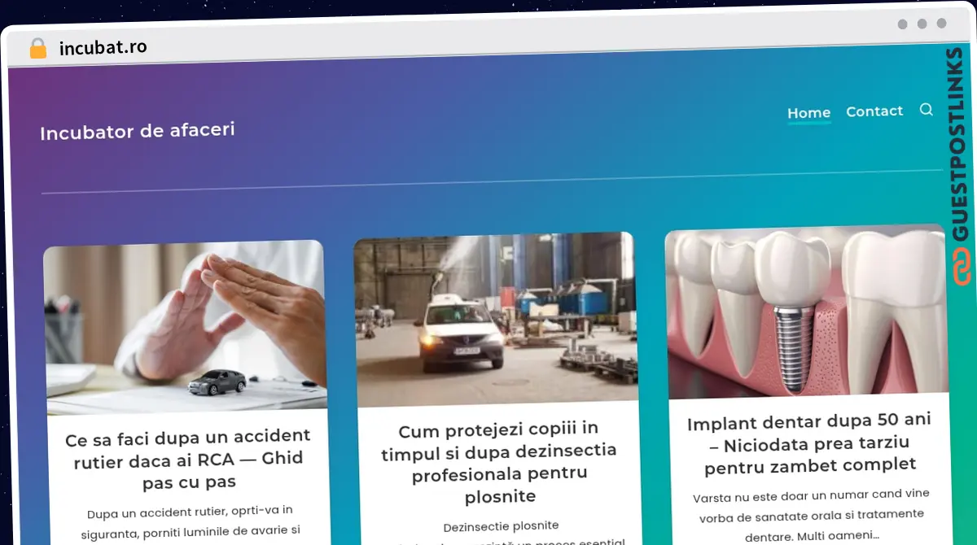Click the 'Dupa un accident rutier' excerpt text
Screen dimensions: 977x545
(190, 522)
